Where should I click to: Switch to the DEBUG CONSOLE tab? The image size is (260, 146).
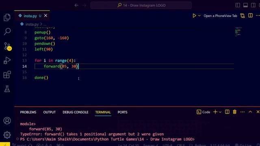coord(76,112)
